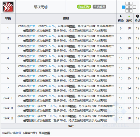The width and height of the screenshot is (140, 137).
Task: Click the blue square in range grid
Action: click(x=123, y=7)
